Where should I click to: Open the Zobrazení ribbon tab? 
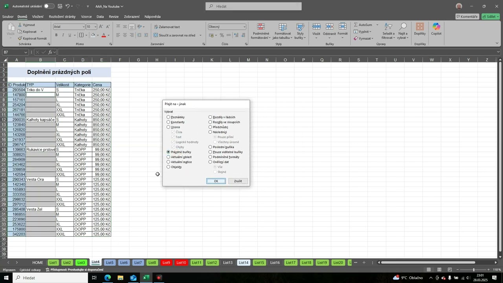(x=132, y=17)
